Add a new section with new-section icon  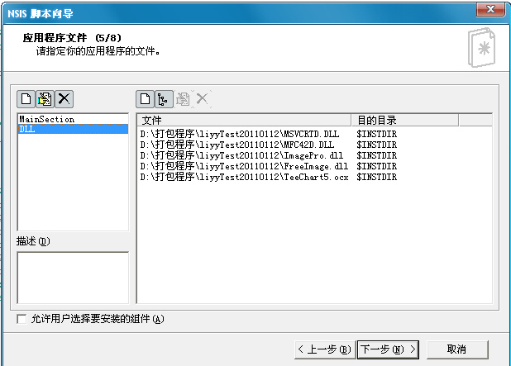26,98
